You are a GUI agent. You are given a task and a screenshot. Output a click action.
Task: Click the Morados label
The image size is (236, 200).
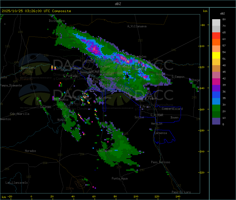pyautogui.click(x=31, y=151)
